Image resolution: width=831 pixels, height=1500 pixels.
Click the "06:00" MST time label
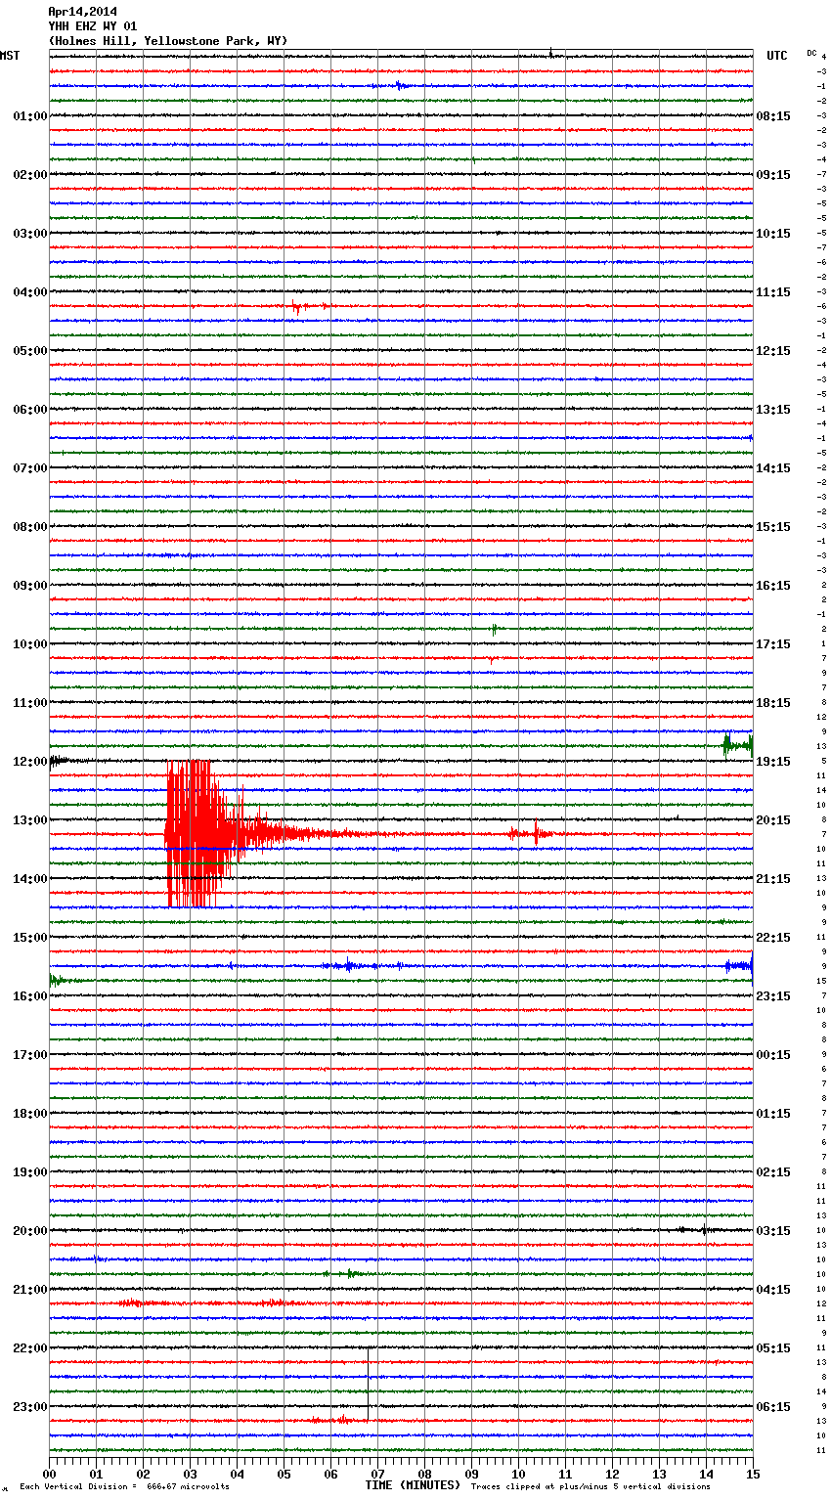(30, 410)
